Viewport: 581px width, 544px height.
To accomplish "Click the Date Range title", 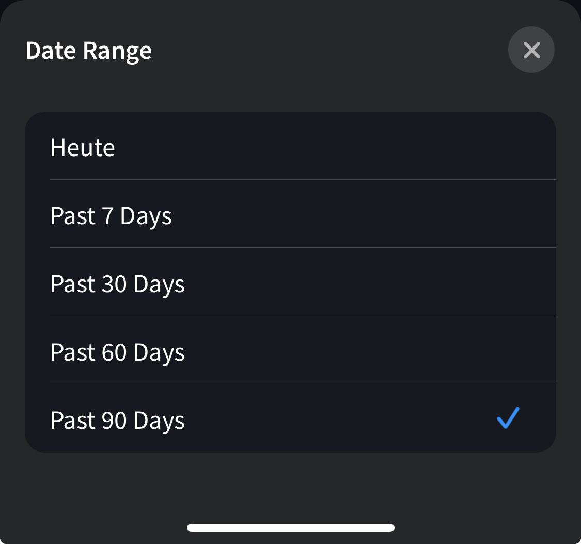I will [88, 51].
